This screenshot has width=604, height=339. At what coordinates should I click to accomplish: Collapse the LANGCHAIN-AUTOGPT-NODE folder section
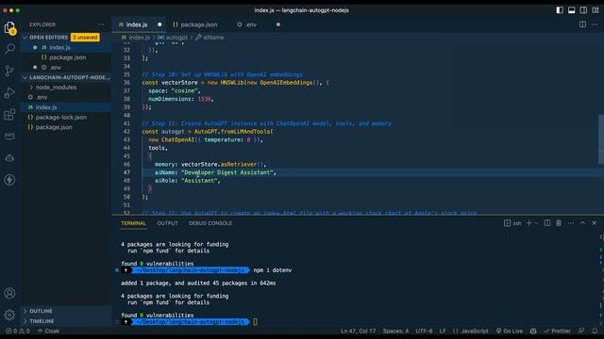tap(66, 77)
